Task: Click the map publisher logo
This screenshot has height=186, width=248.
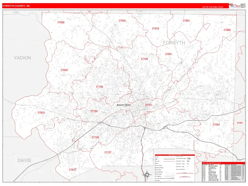Action: click(235, 5)
